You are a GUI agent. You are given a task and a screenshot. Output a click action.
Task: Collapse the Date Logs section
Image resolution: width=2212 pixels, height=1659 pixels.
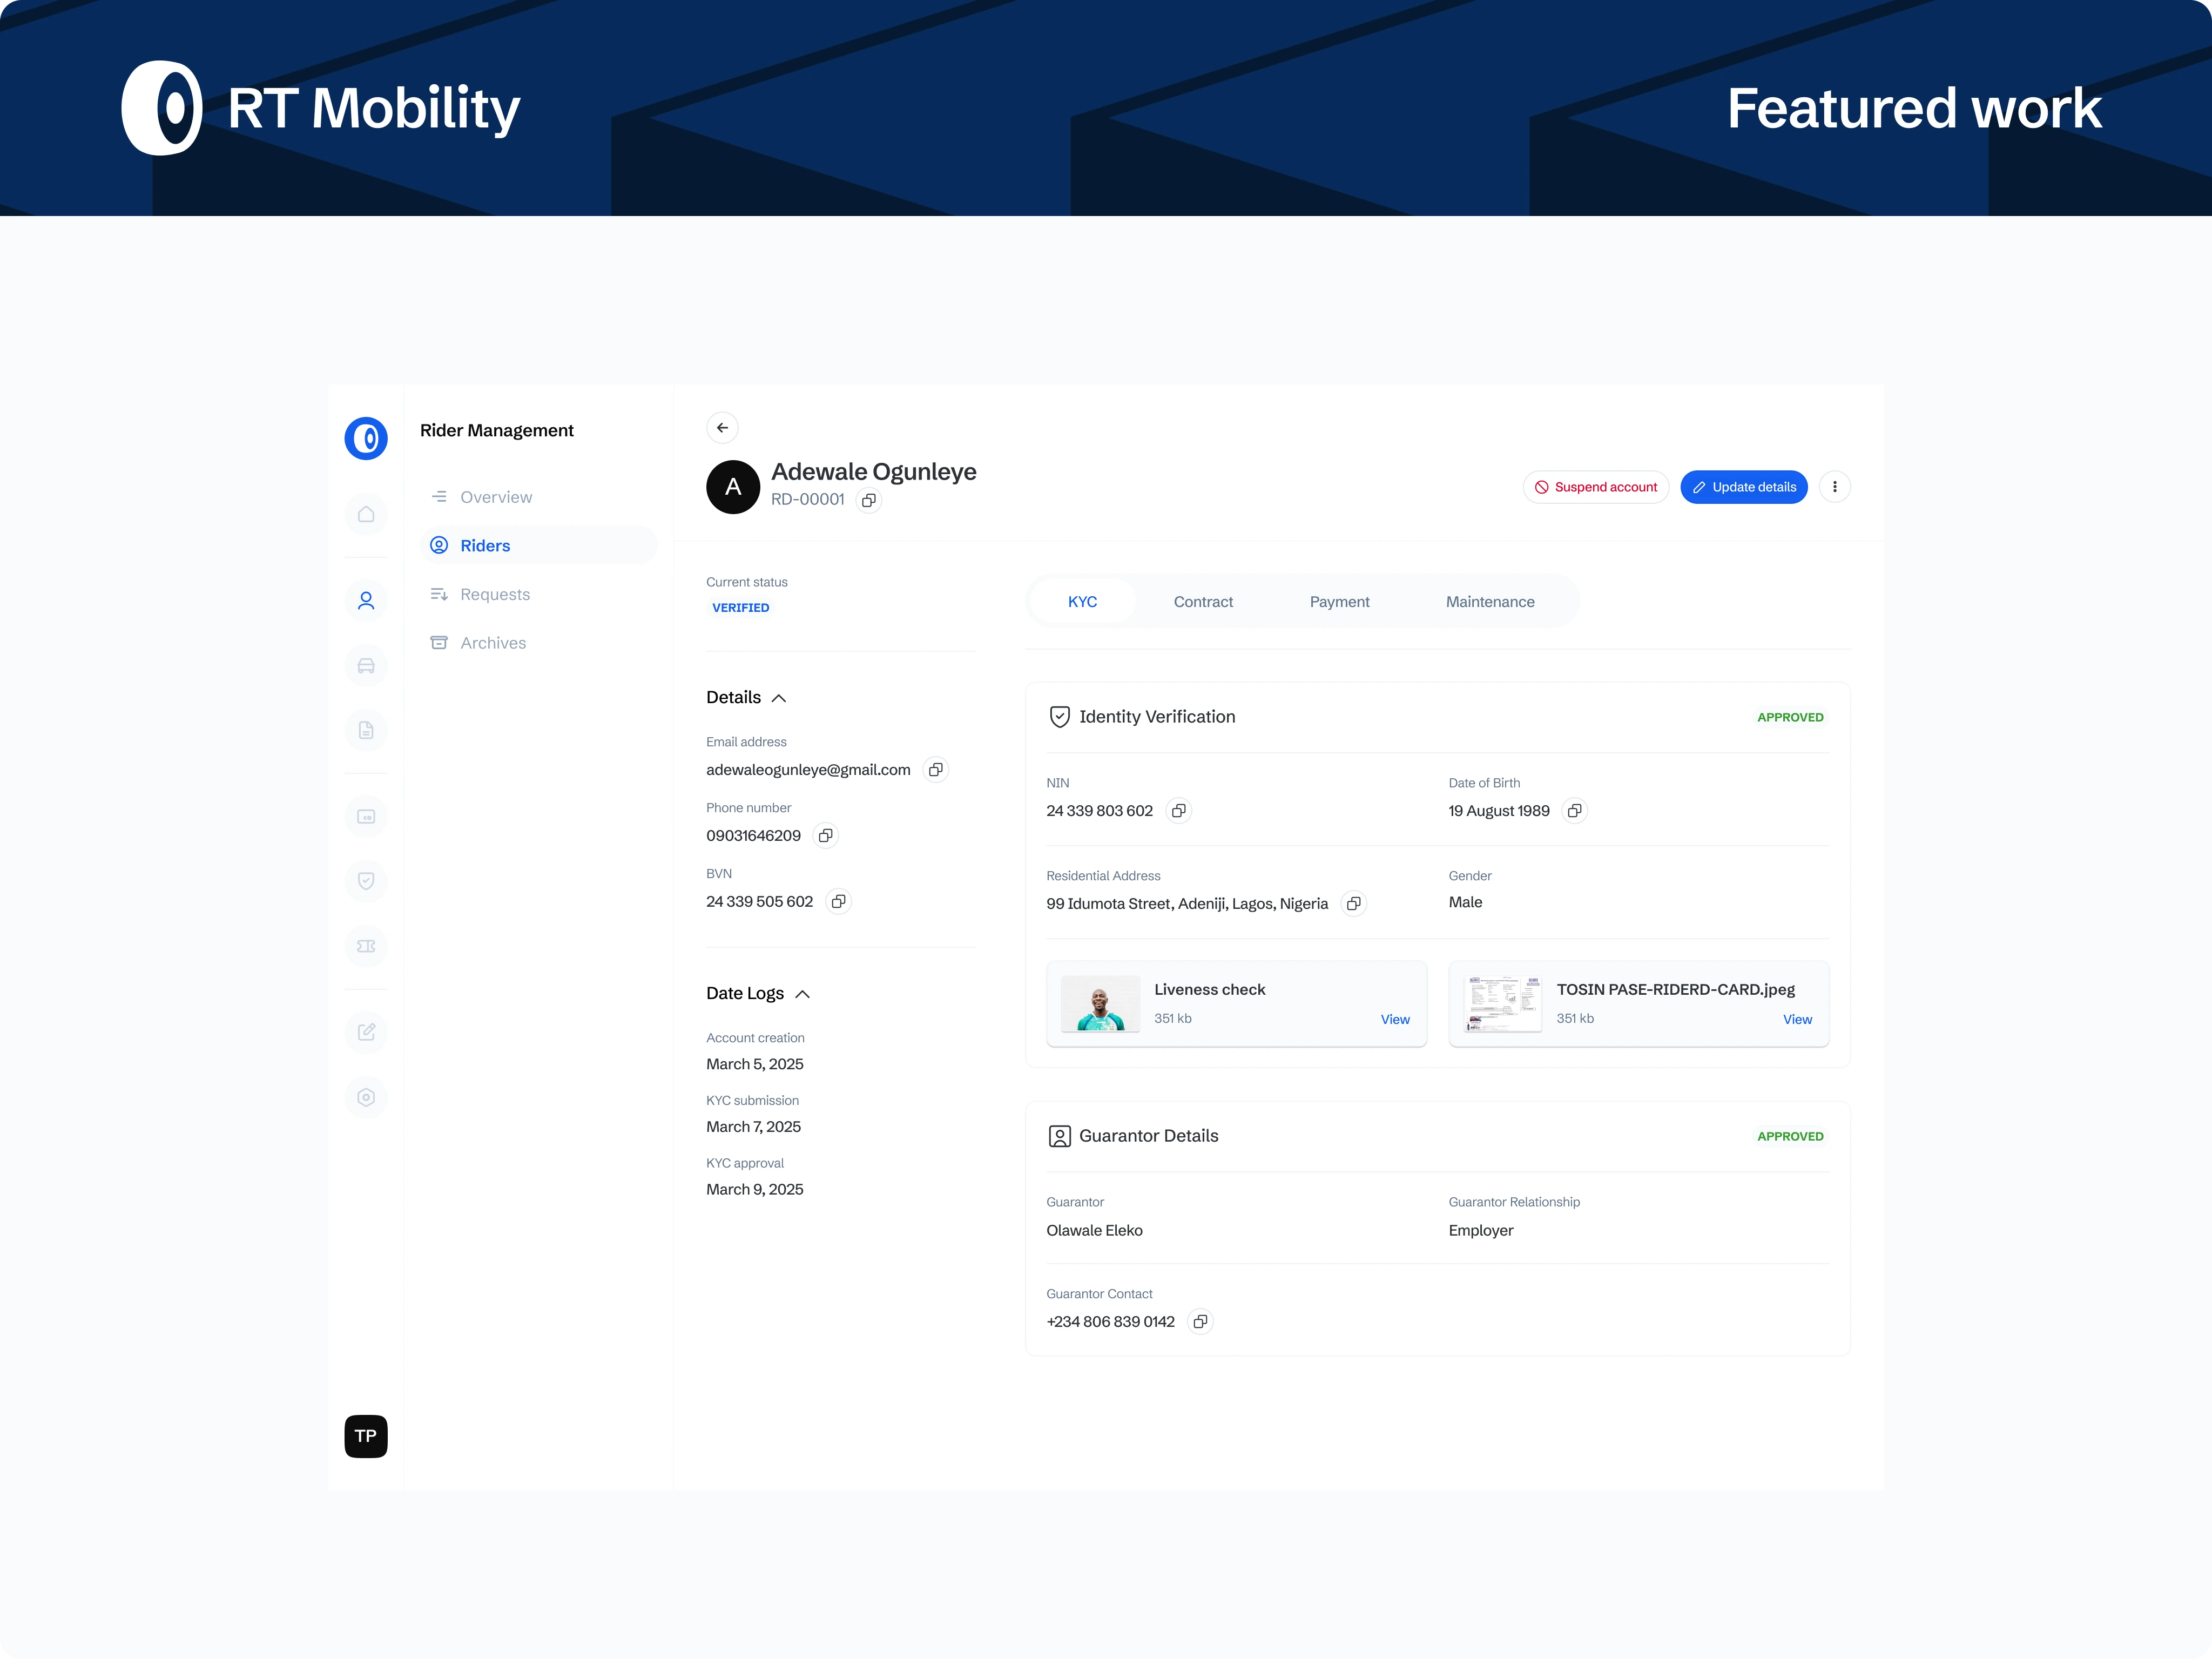point(802,994)
